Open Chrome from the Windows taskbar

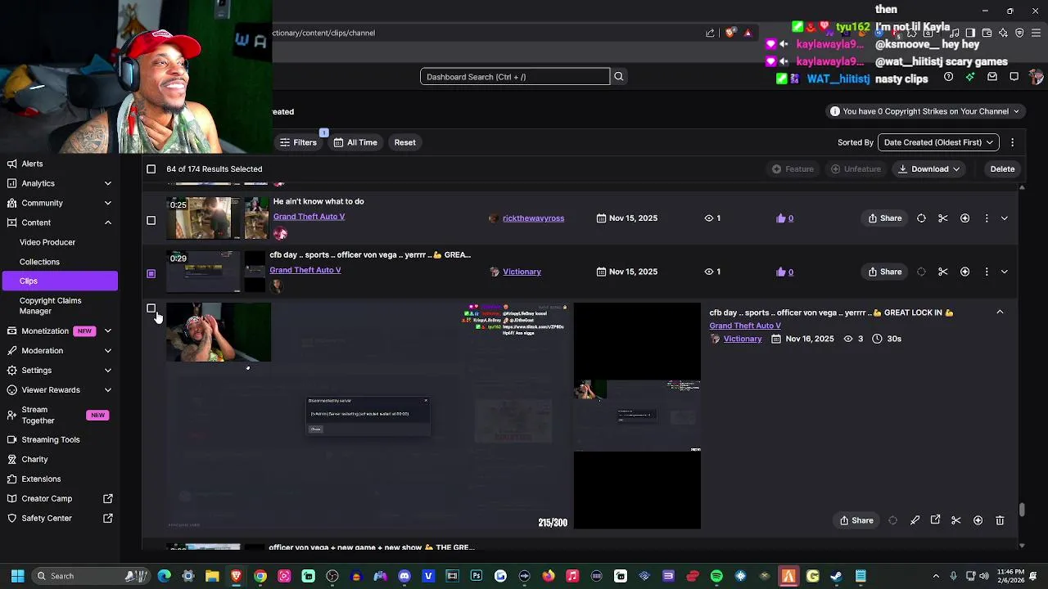pyautogui.click(x=260, y=576)
